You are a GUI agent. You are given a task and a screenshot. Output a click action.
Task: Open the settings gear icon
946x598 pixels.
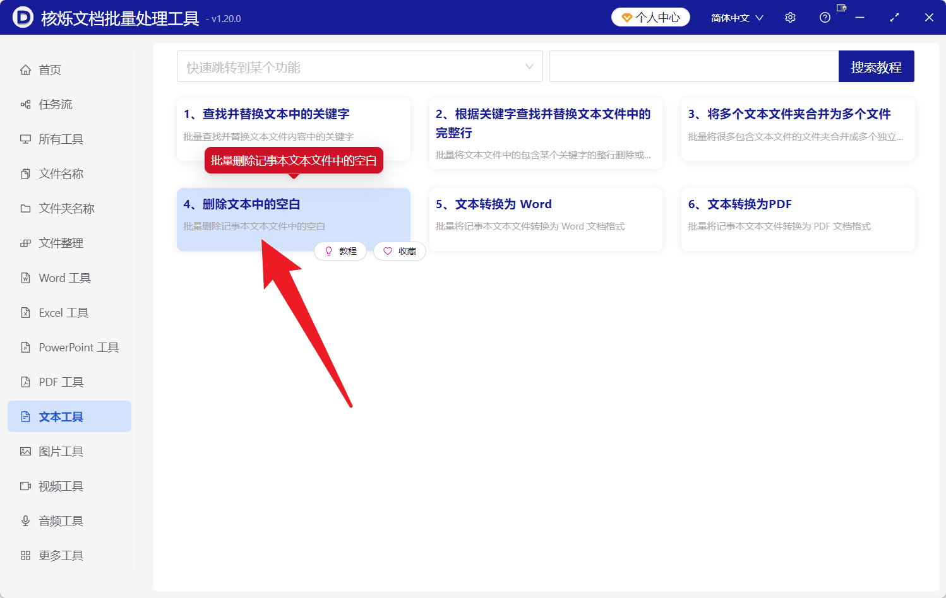[789, 17]
